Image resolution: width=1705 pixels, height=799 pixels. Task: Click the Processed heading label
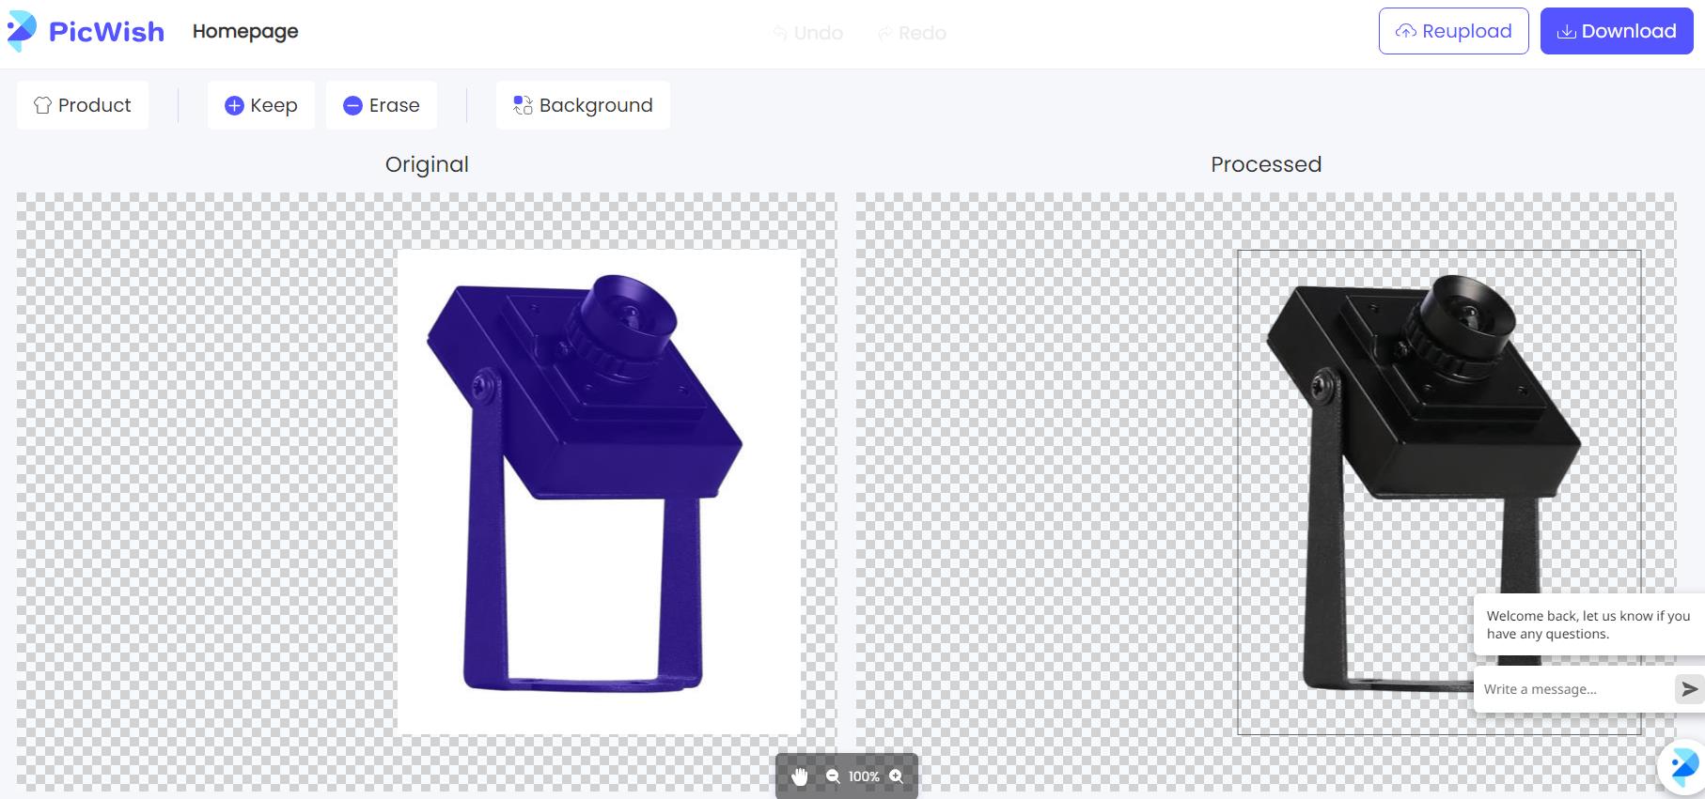click(x=1266, y=164)
